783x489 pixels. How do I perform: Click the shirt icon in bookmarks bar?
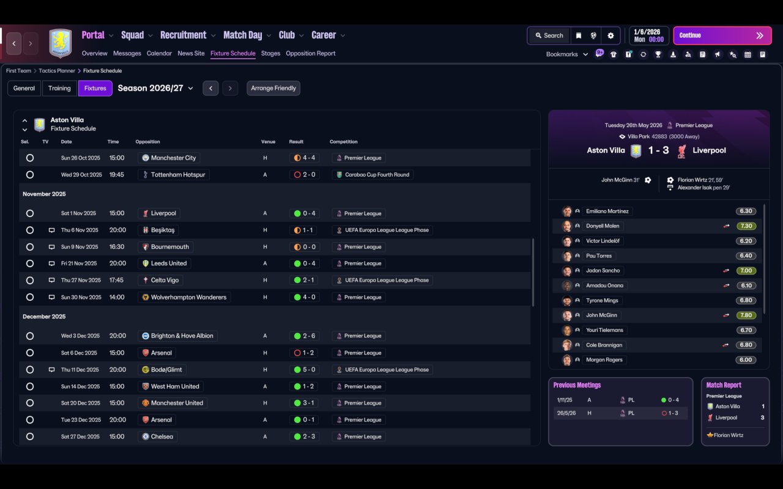(614, 54)
